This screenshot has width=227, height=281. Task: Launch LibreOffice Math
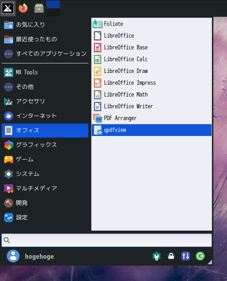tap(152, 95)
